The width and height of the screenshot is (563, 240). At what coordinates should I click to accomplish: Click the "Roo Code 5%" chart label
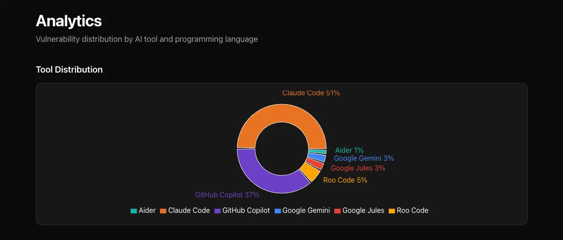coord(345,180)
